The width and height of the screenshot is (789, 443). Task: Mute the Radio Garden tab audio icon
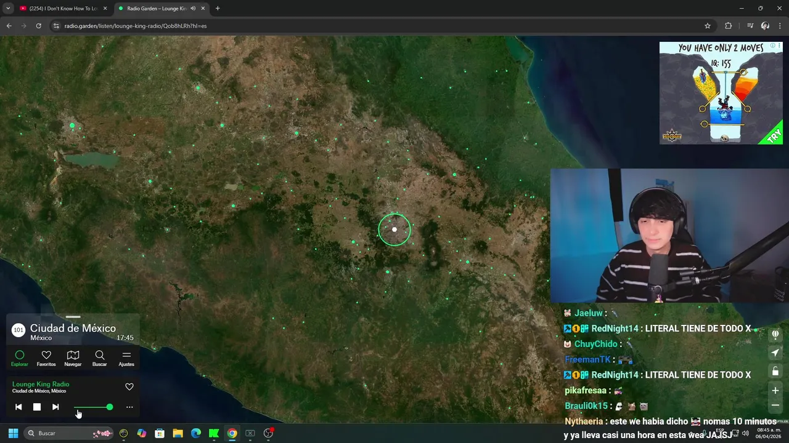pos(193,9)
